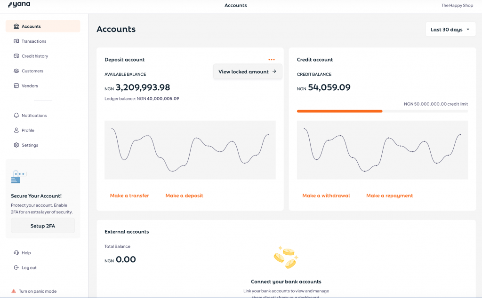Click the Make a repayment link

pos(389,196)
